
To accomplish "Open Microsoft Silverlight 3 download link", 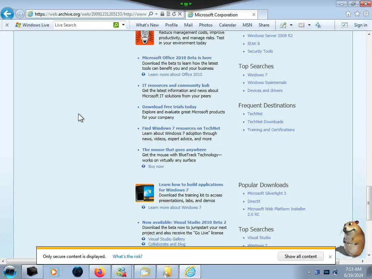I will (x=267, y=193).
